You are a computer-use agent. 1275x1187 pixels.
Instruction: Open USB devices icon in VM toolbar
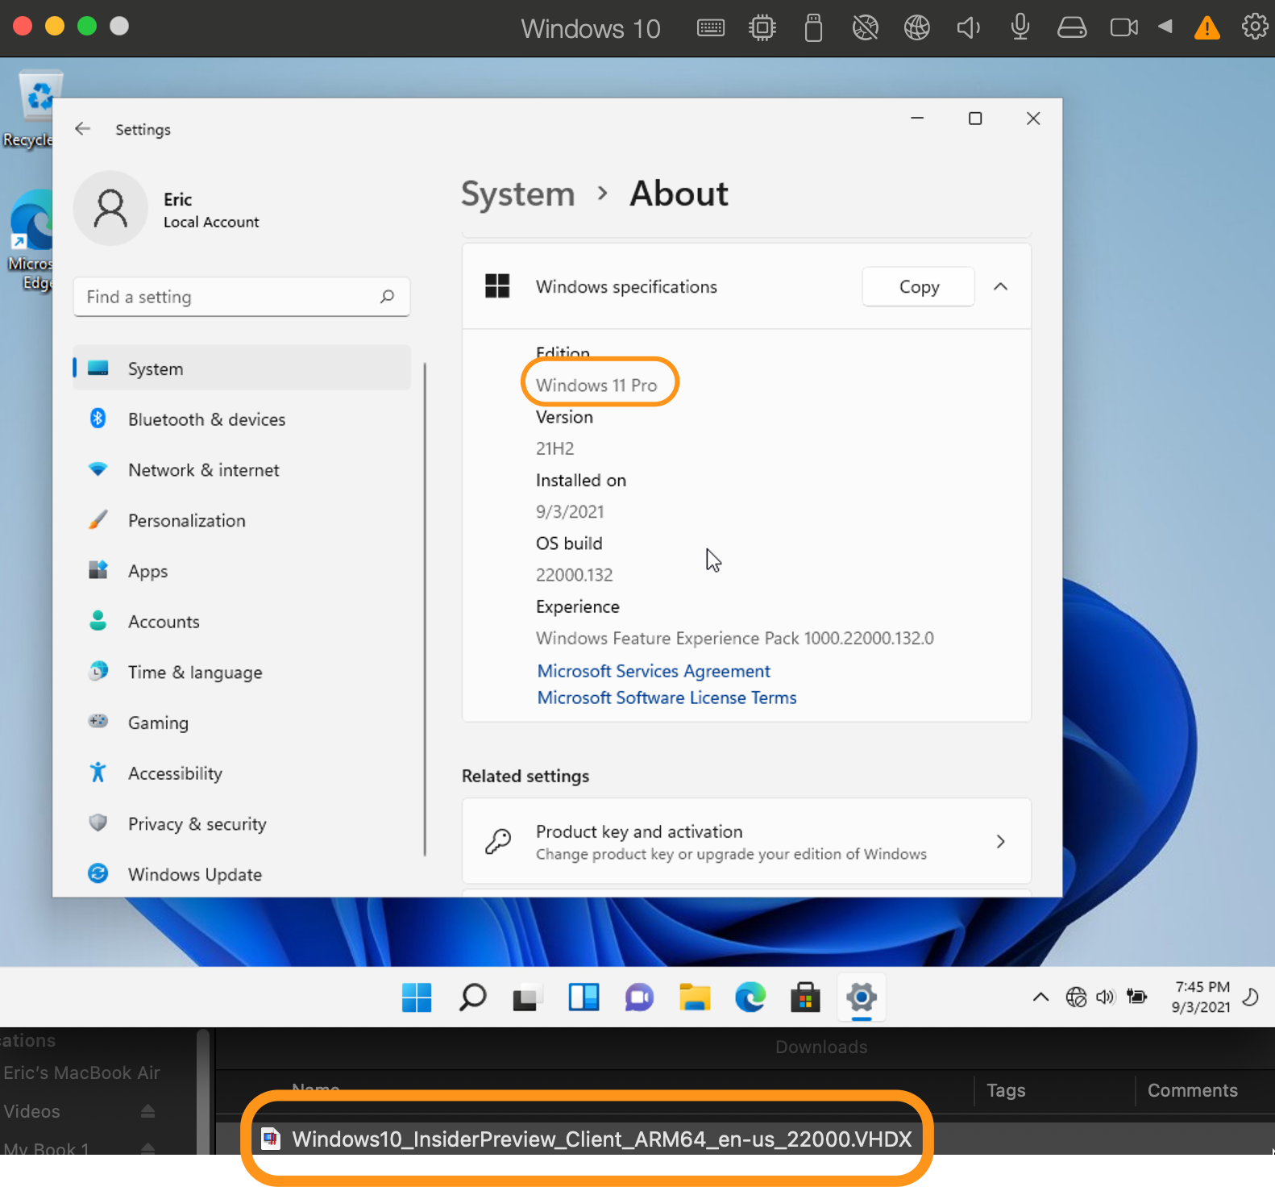(x=813, y=28)
